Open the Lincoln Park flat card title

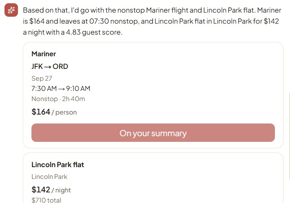pos(58,165)
